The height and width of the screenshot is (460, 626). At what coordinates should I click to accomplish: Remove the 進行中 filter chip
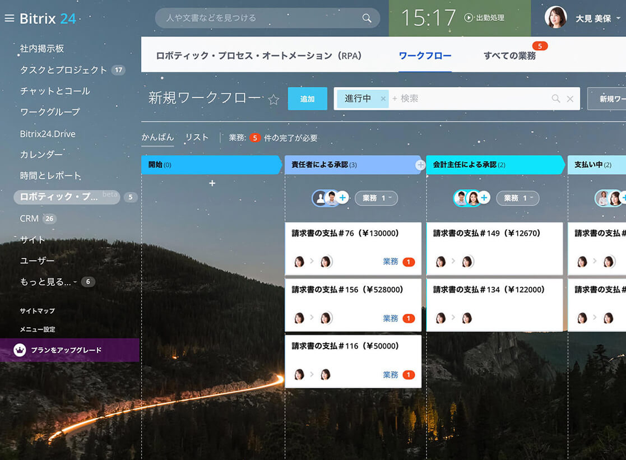(x=383, y=99)
